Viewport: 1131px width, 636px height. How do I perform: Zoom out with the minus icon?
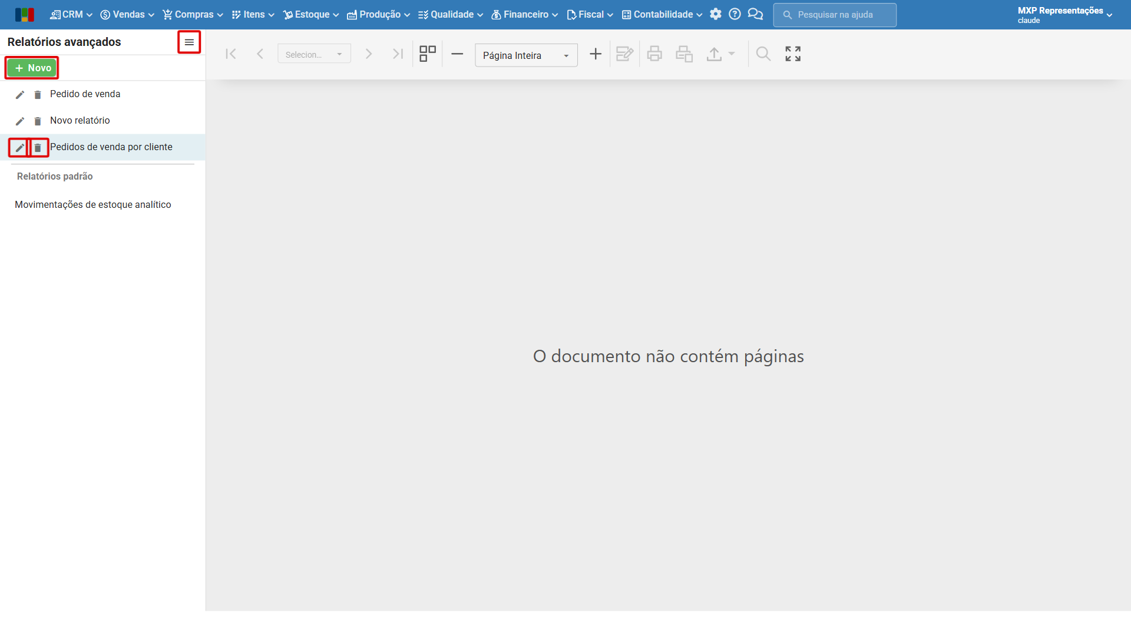click(x=457, y=54)
